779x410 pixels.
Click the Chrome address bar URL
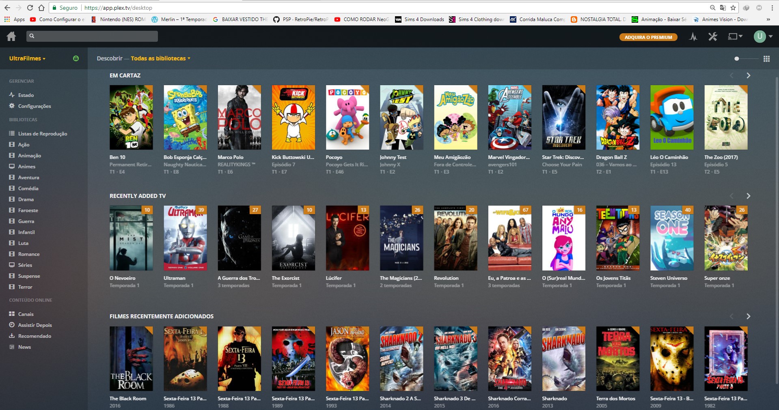pos(118,8)
